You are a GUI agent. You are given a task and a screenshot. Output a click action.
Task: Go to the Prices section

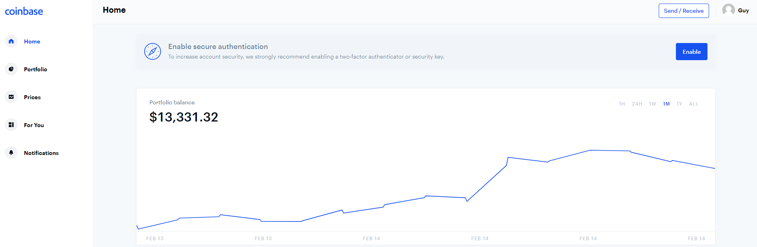coord(32,97)
